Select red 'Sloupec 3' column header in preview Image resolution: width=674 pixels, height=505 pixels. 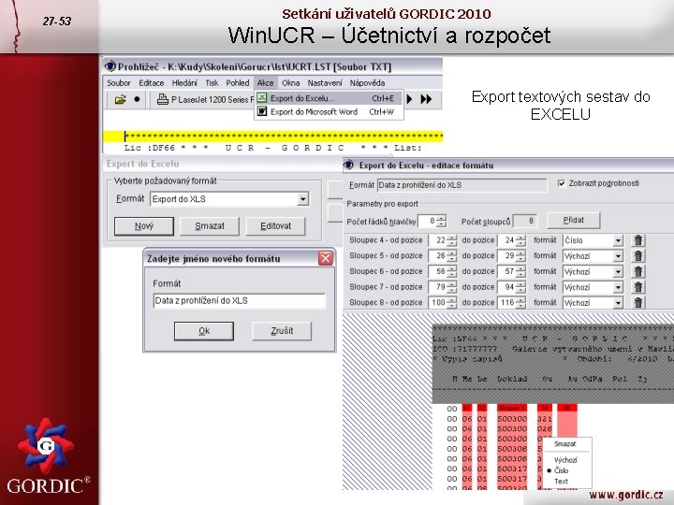pos(512,408)
